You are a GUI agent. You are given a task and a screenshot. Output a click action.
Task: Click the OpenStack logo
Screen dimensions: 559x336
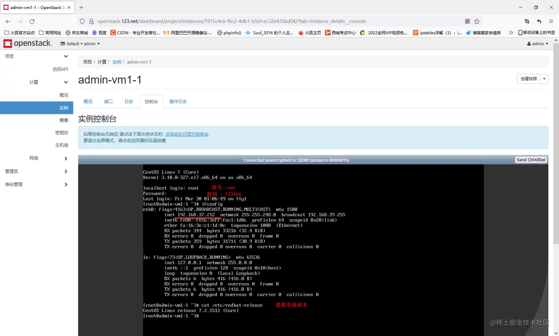coord(28,44)
